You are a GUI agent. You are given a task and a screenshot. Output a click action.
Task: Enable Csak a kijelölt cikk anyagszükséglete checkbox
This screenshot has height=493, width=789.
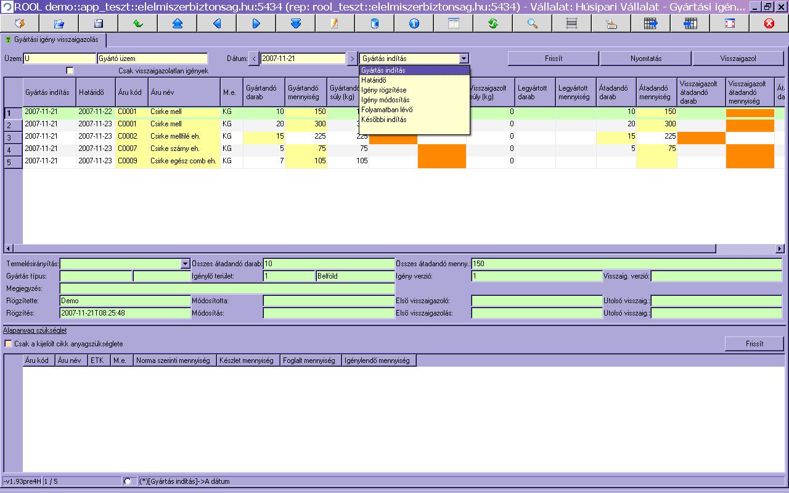click(8, 343)
